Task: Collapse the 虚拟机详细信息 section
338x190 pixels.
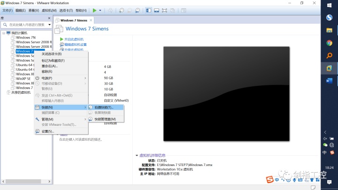Action: click(x=137, y=155)
